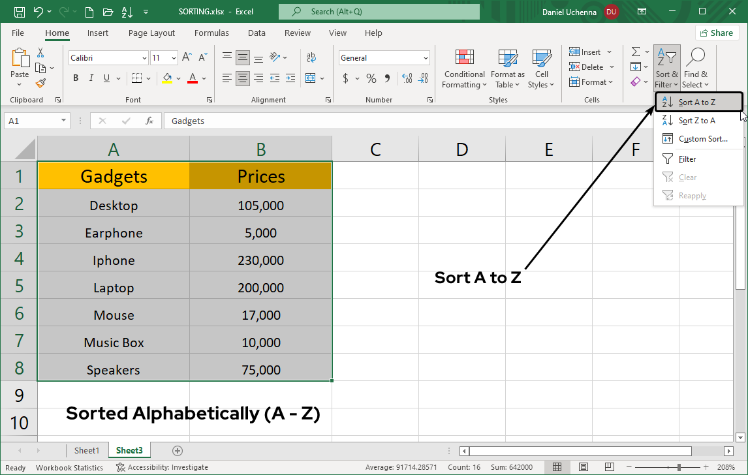Toggle bold formatting
The image size is (748, 475).
(76, 78)
